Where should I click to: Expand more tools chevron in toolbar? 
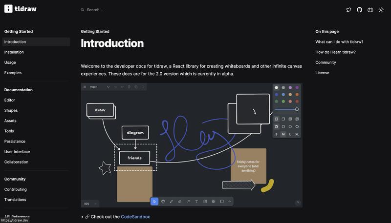point(229,202)
